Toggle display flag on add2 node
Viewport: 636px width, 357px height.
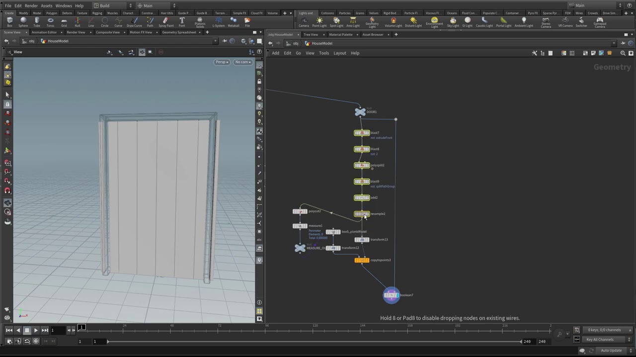point(367,198)
